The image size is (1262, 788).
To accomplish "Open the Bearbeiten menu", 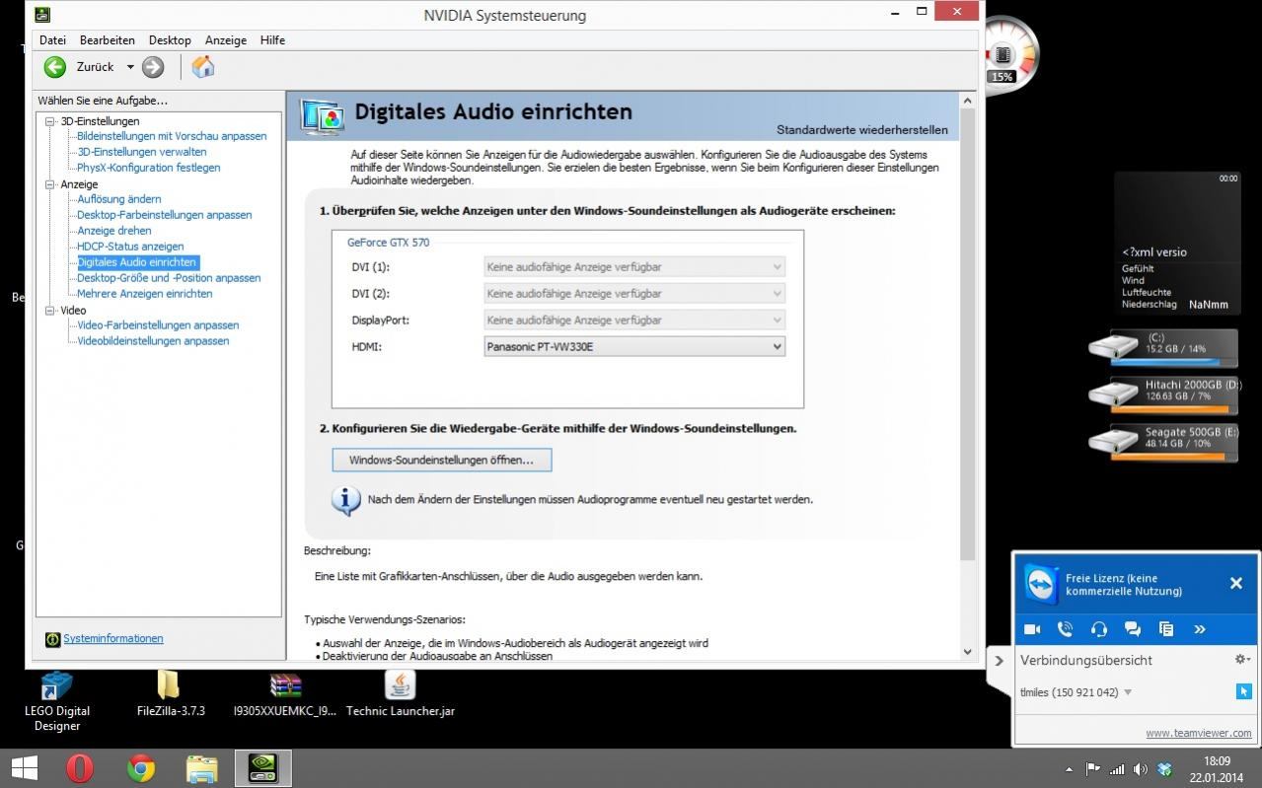I will coord(108,40).
